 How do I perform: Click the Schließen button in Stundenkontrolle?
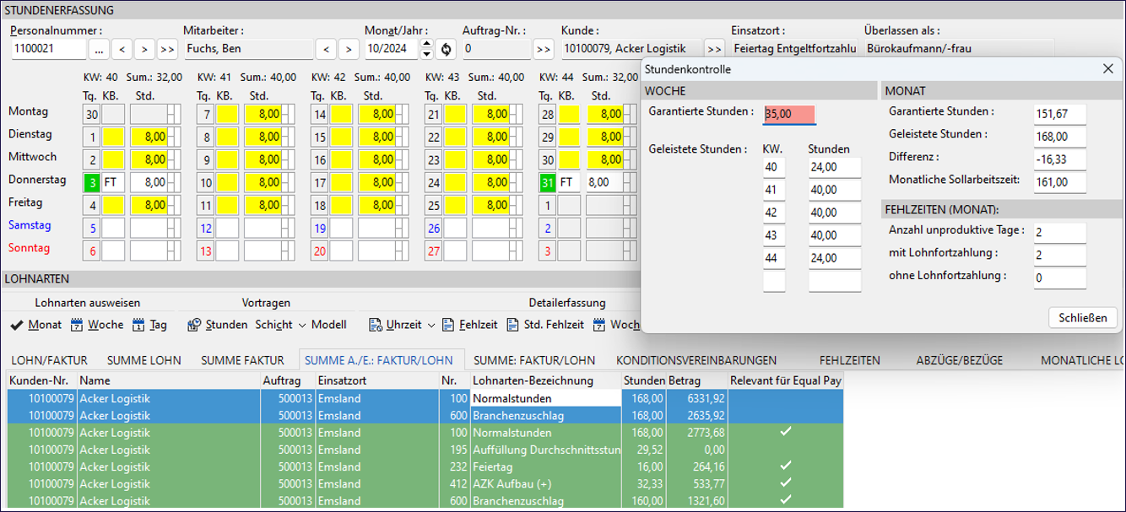(x=1083, y=318)
